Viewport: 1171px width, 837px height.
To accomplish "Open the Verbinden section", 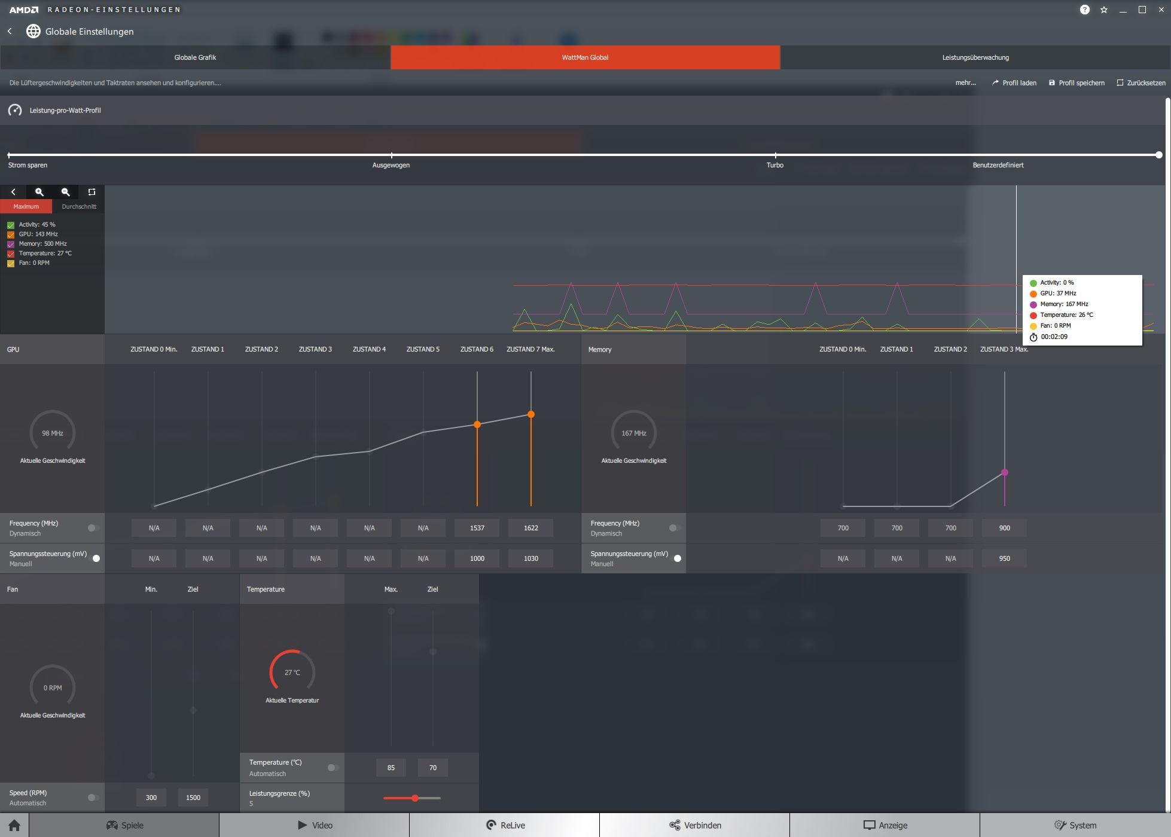I will tap(695, 825).
